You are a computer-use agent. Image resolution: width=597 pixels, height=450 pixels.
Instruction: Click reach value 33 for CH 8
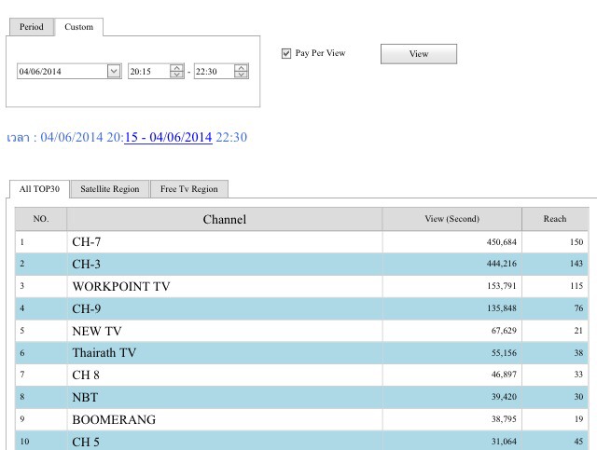578,375
